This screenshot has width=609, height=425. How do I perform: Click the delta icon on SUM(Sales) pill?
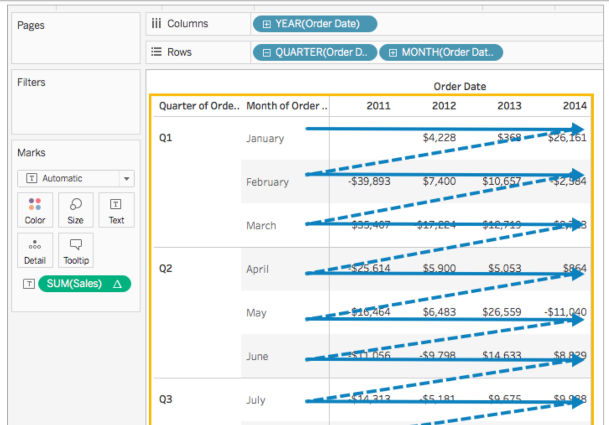(x=117, y=284)
